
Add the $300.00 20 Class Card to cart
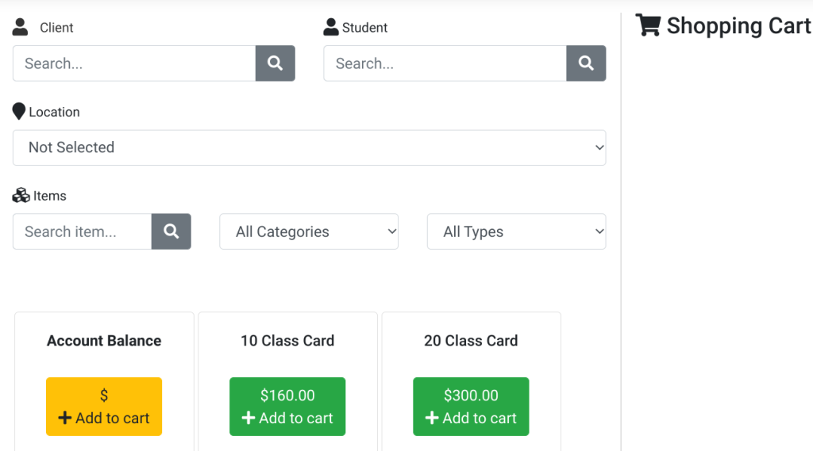(x=472, y=407)
